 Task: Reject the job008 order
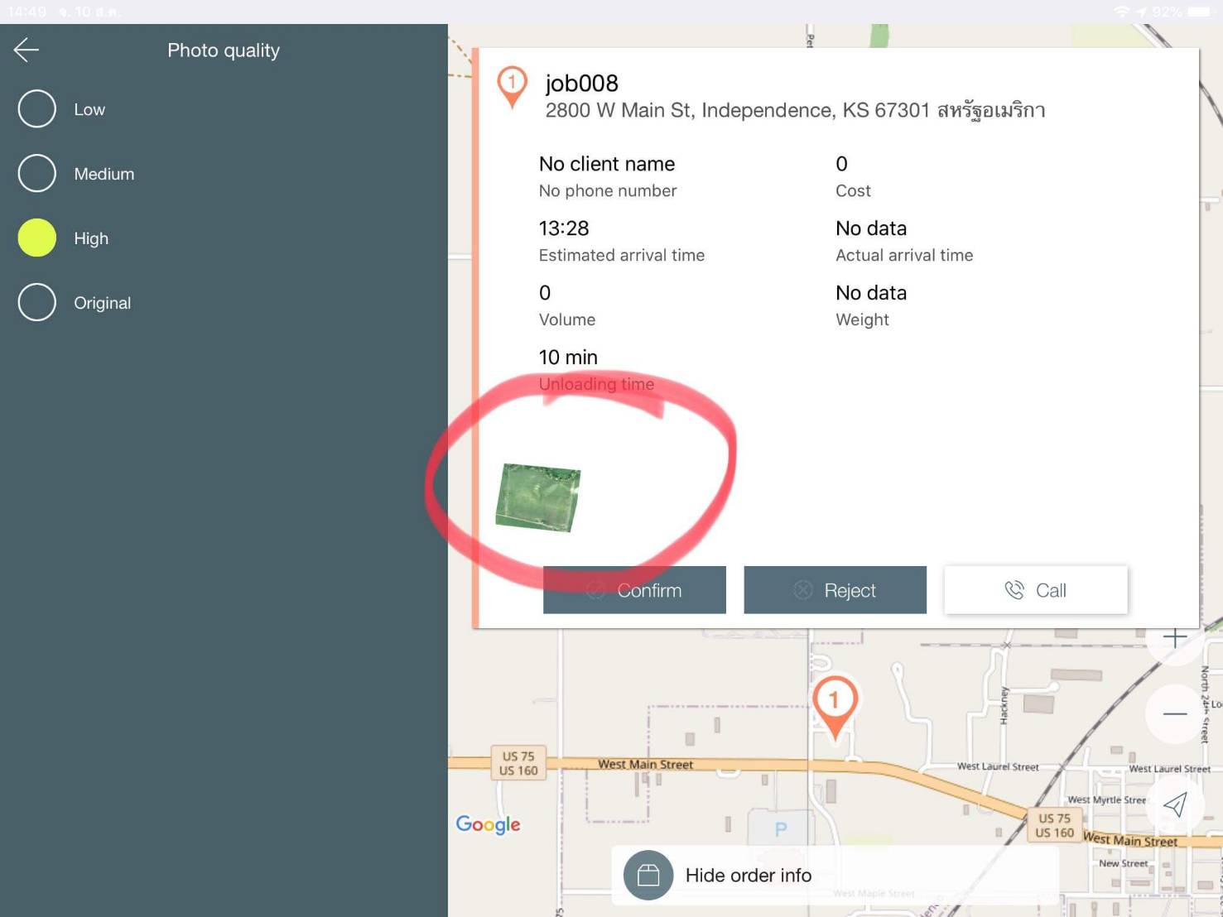tap(835, 590)
